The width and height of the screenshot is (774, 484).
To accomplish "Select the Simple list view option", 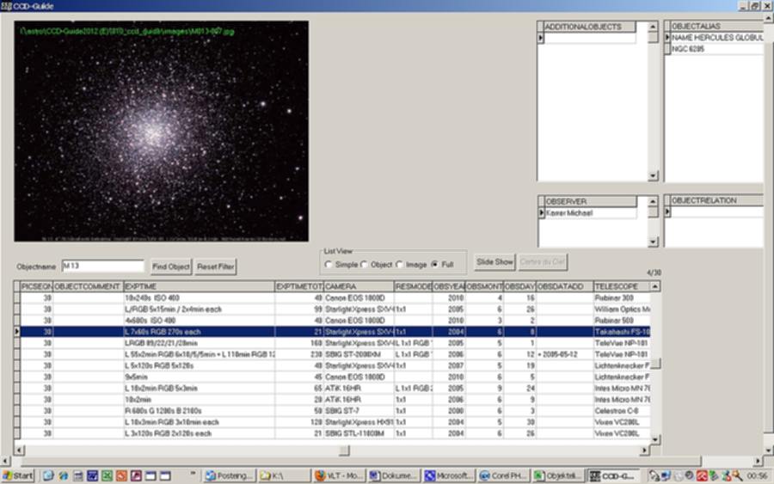I will pos(329,264).
